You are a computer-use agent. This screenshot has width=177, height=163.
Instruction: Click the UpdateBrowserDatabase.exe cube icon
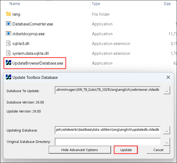(x=9, y=63)
